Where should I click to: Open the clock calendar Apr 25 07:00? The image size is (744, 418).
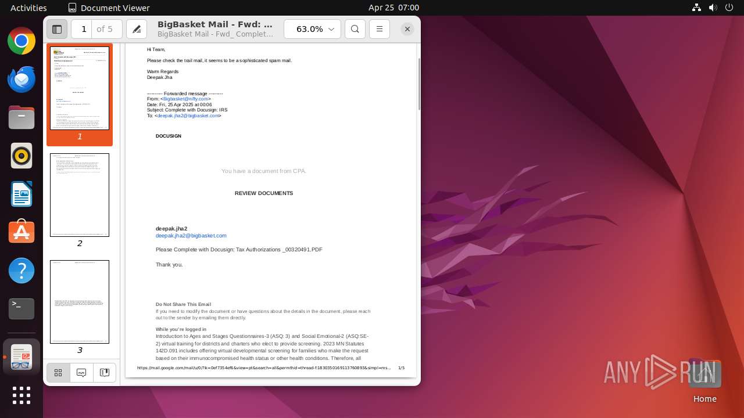(x=394, y=8)
